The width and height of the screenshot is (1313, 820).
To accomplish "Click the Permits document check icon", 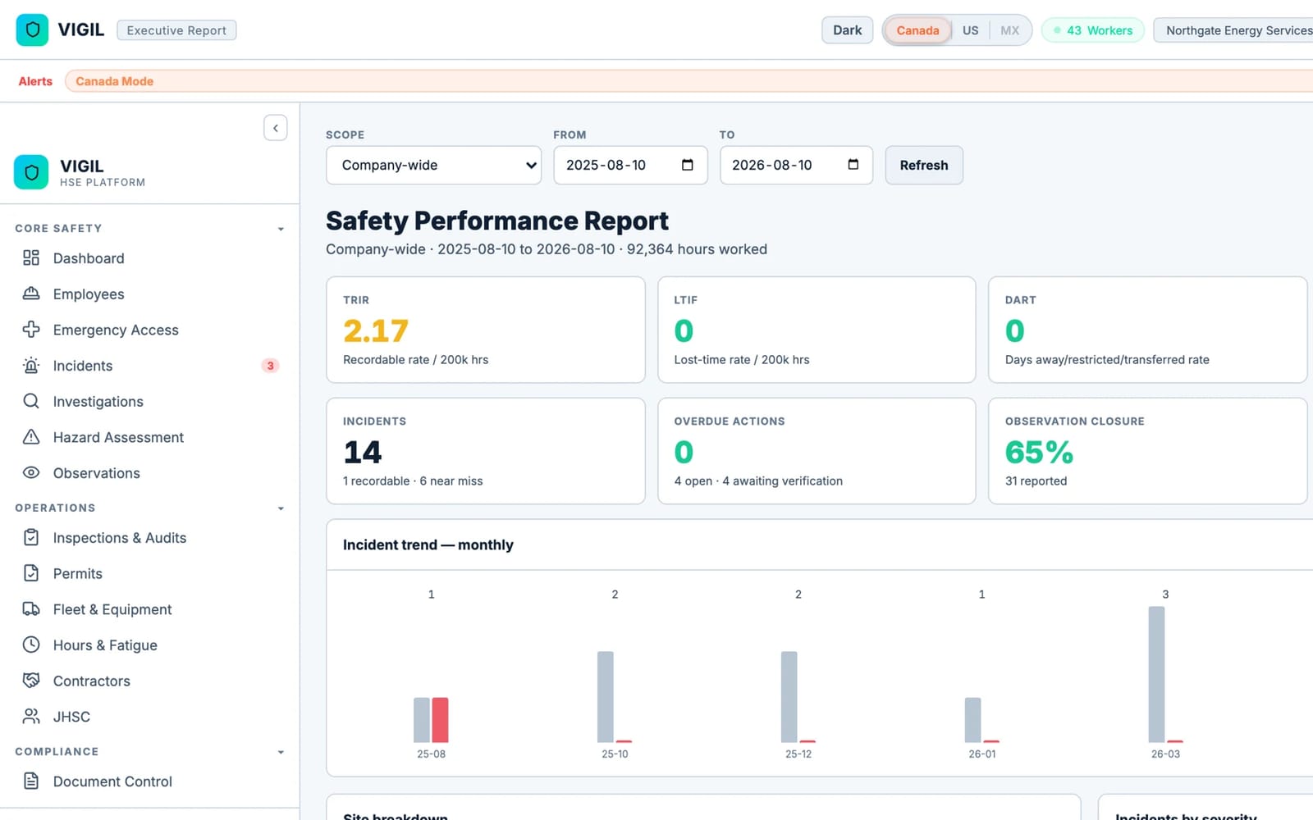I will pyautogui.click(x=31, y=573).
